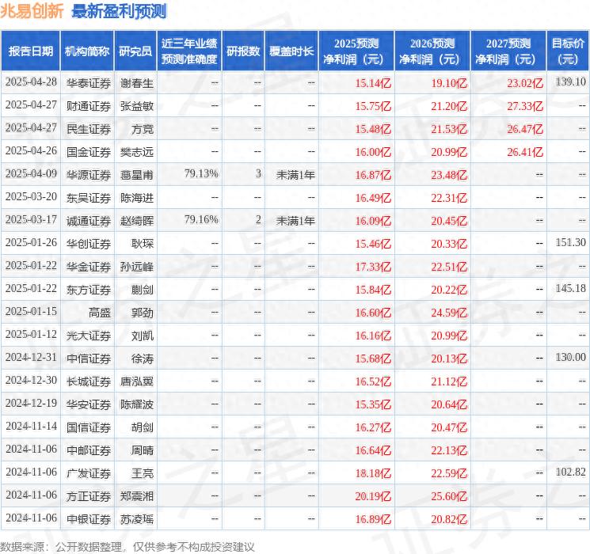Open the 最新盈利预测 heading link

(x=119, y=12)
